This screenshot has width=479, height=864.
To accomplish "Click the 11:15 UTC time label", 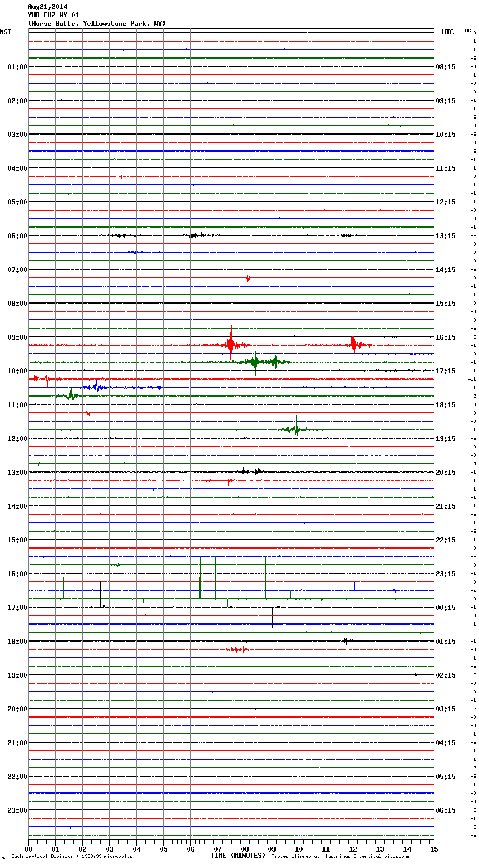I will pyautogui.click(x=446, y=168).
